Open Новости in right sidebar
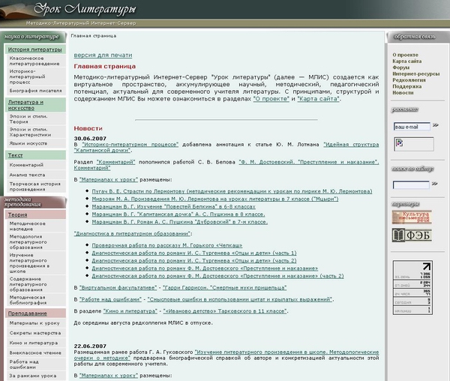This screenshot has height=381, width=450. point(403,92)
